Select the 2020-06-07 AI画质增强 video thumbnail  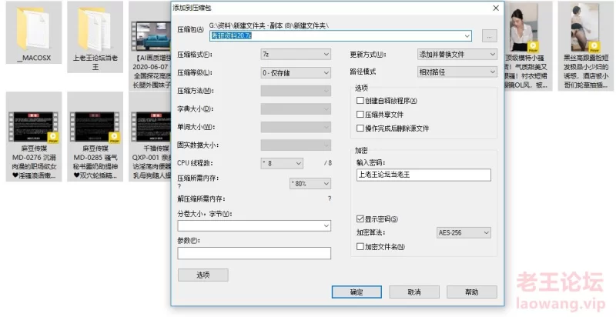151,37
